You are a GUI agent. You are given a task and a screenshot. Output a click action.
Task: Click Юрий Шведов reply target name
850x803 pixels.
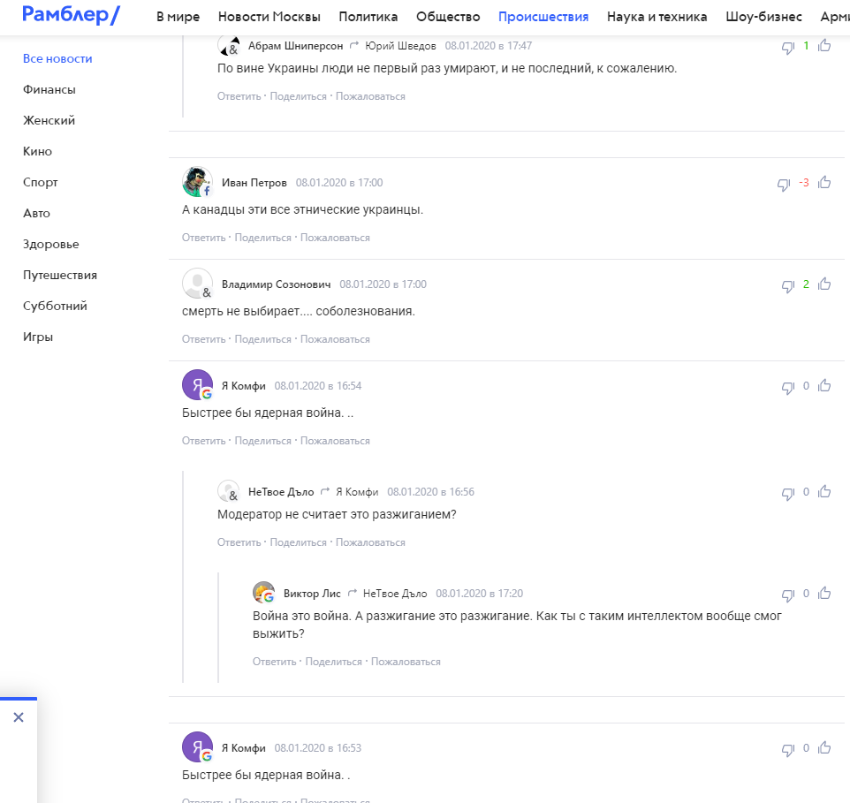[400, 46]
